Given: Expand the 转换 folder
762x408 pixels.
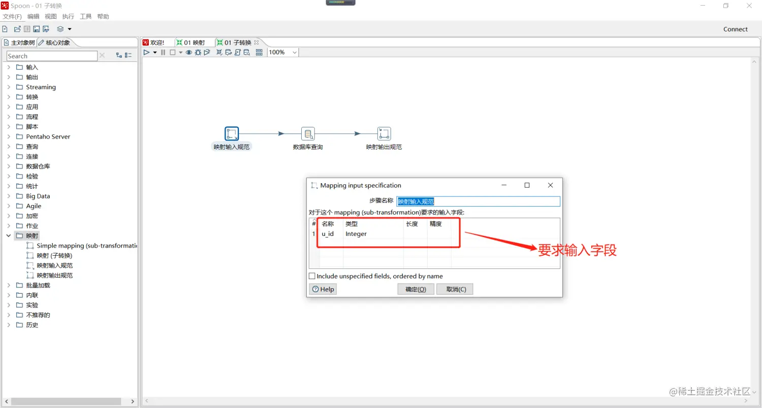Looking at the screenshot, I should pos(9,97).
